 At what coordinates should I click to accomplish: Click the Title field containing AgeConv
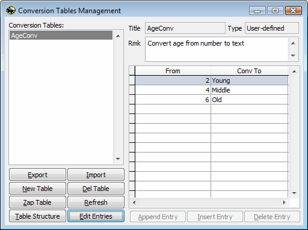tap(185, 28)
